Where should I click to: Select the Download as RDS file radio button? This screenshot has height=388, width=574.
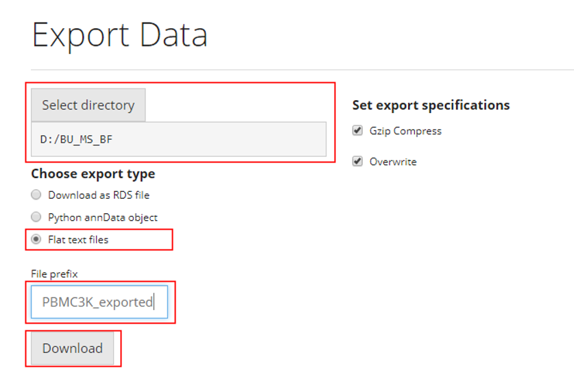[36, 195]
